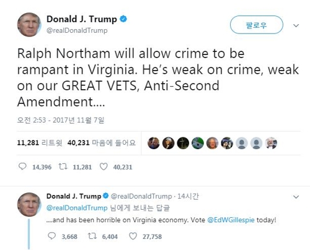This screenshot has width=310, height=250.
Task: Retweet the follow-up tweet with 6,404 retweets
Action: pos(92,236)
